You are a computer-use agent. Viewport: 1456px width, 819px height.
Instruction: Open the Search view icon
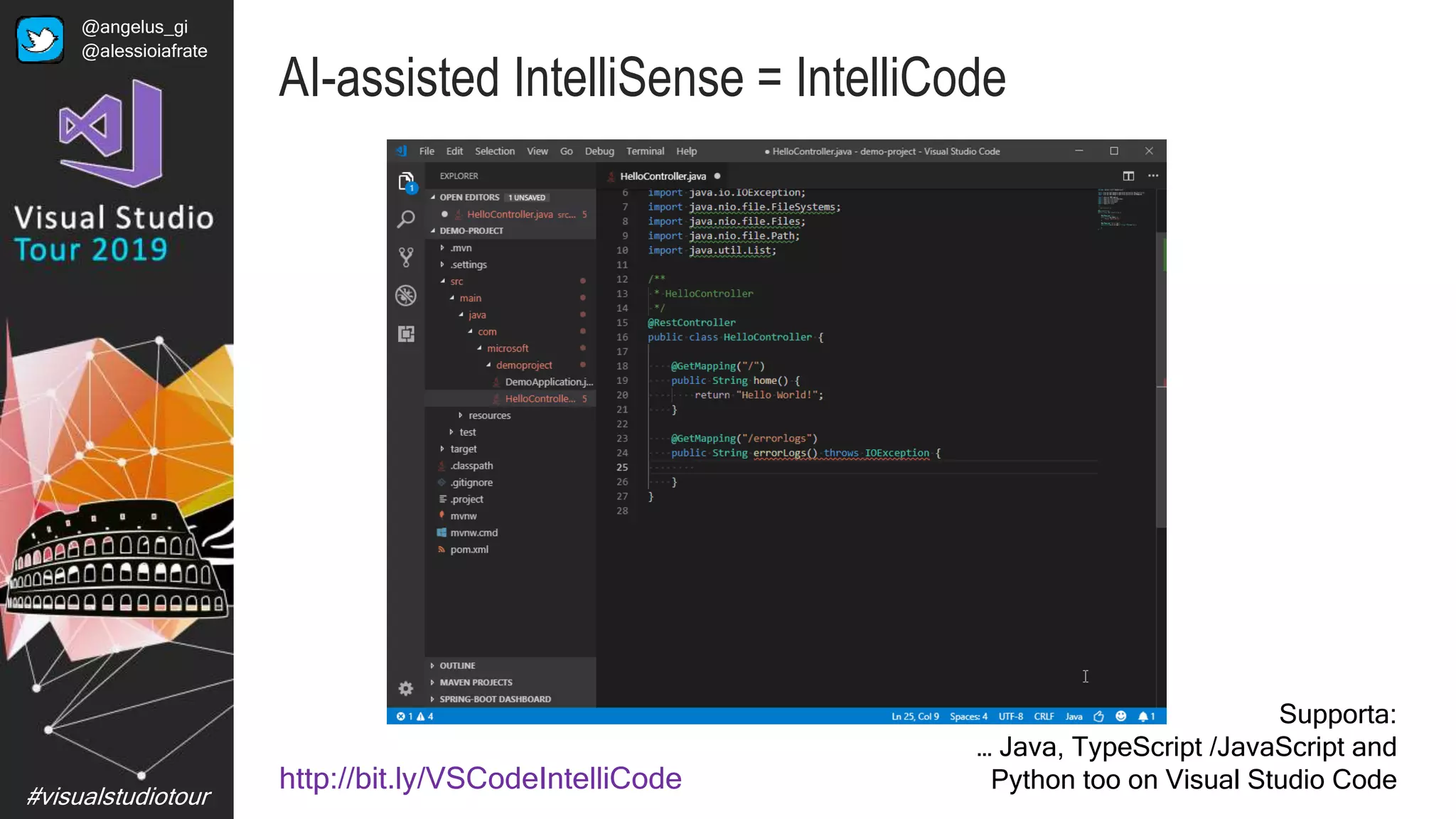[x=406, y=220]
